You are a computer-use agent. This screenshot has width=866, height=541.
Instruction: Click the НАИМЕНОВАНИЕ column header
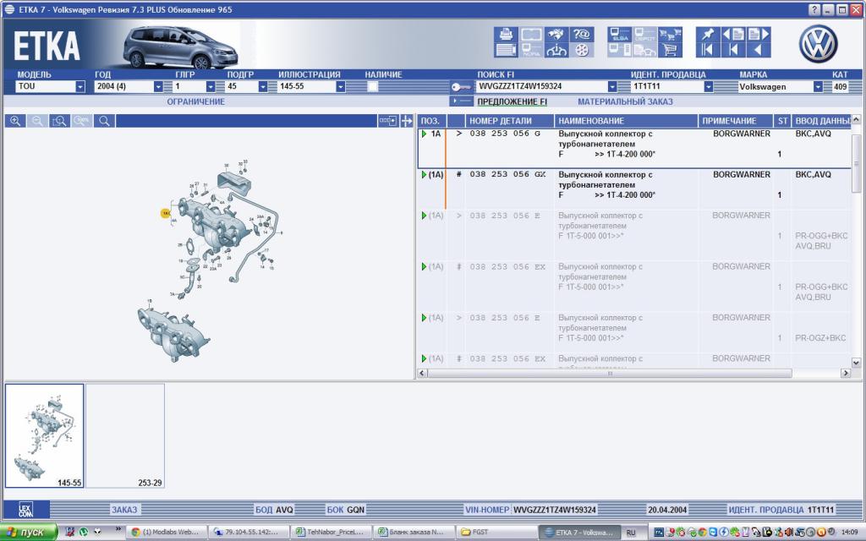[x=626, y=121]
